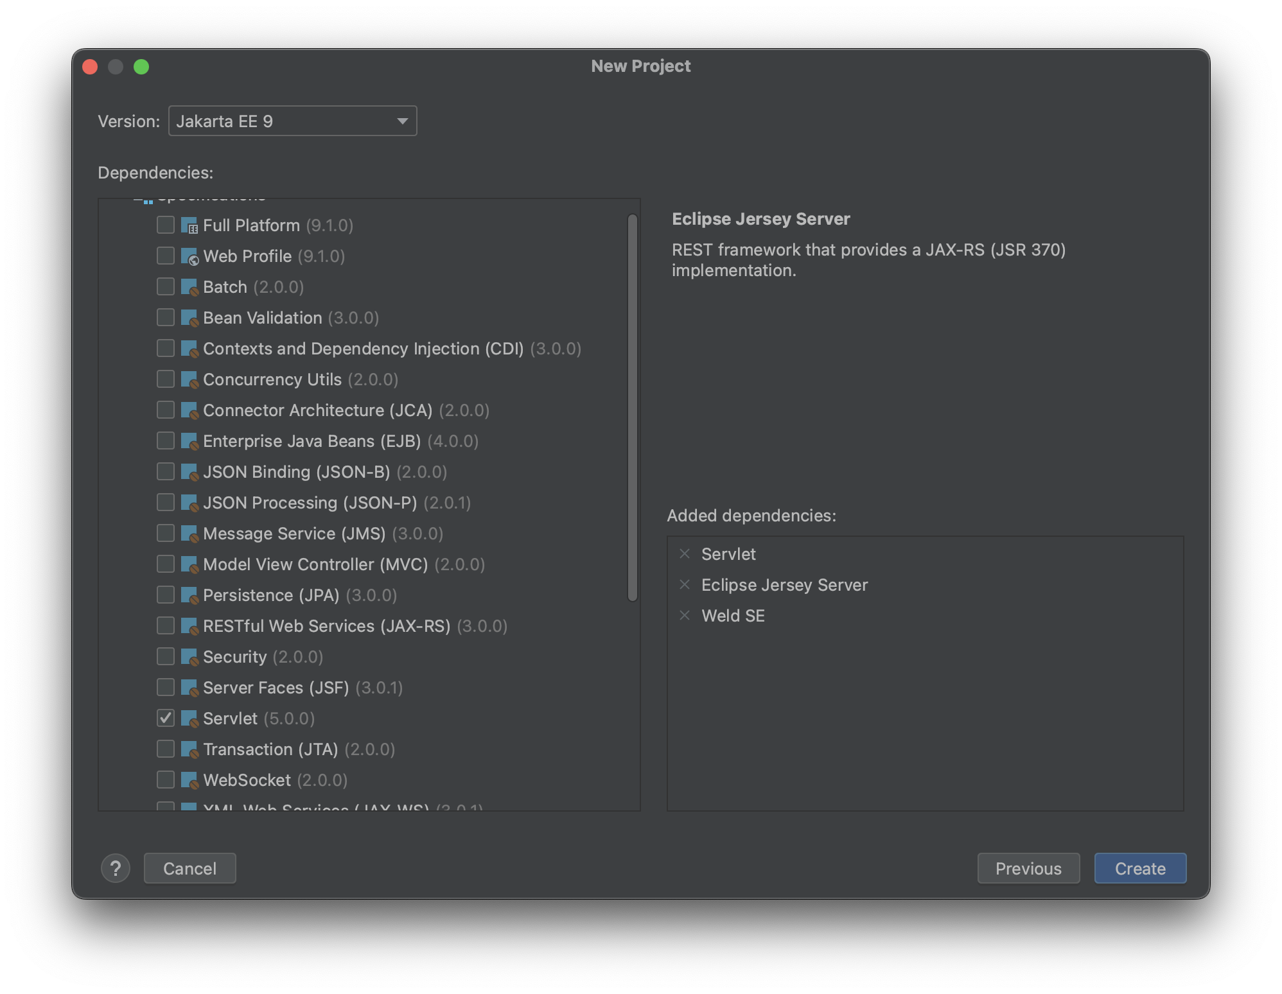Remove Servlet from added dependencies
1282x994 pixels.
(x=685, y=554)
